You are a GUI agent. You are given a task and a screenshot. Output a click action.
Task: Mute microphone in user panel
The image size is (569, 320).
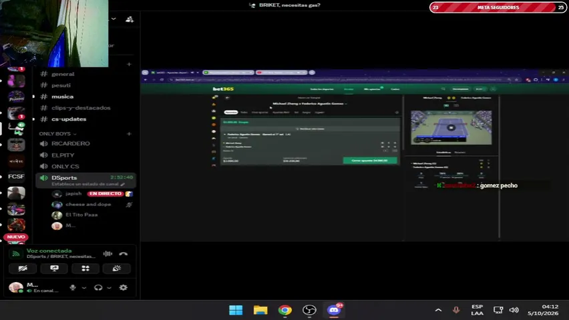tap(73, 287)
